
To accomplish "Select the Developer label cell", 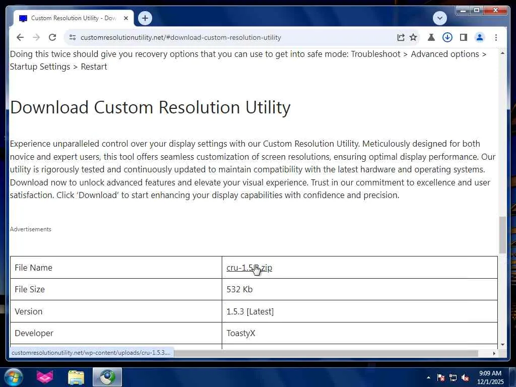I will point(116,333).
